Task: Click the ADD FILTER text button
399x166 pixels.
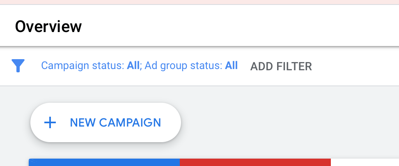Action: pyautogui.click(x=281, y=67)
